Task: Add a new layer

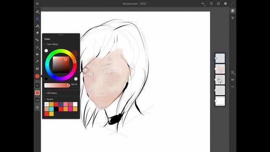Action: click(232, 73)
